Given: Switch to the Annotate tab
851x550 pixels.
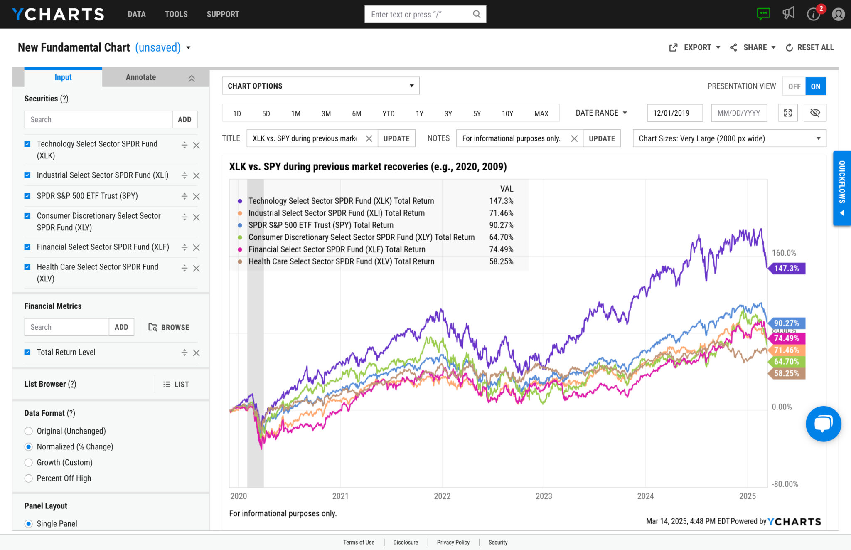Looking at the screenshot, I should coord(140,77).
